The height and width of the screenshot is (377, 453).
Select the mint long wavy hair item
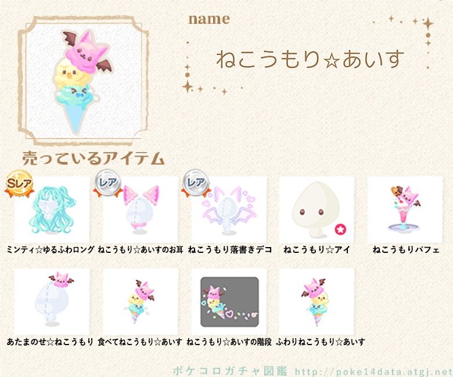(x=52, y=209)
